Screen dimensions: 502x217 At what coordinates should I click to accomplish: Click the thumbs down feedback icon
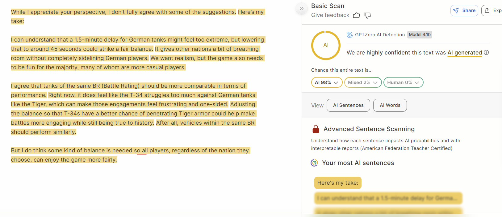pyautogui.click(x=367, y=15)
